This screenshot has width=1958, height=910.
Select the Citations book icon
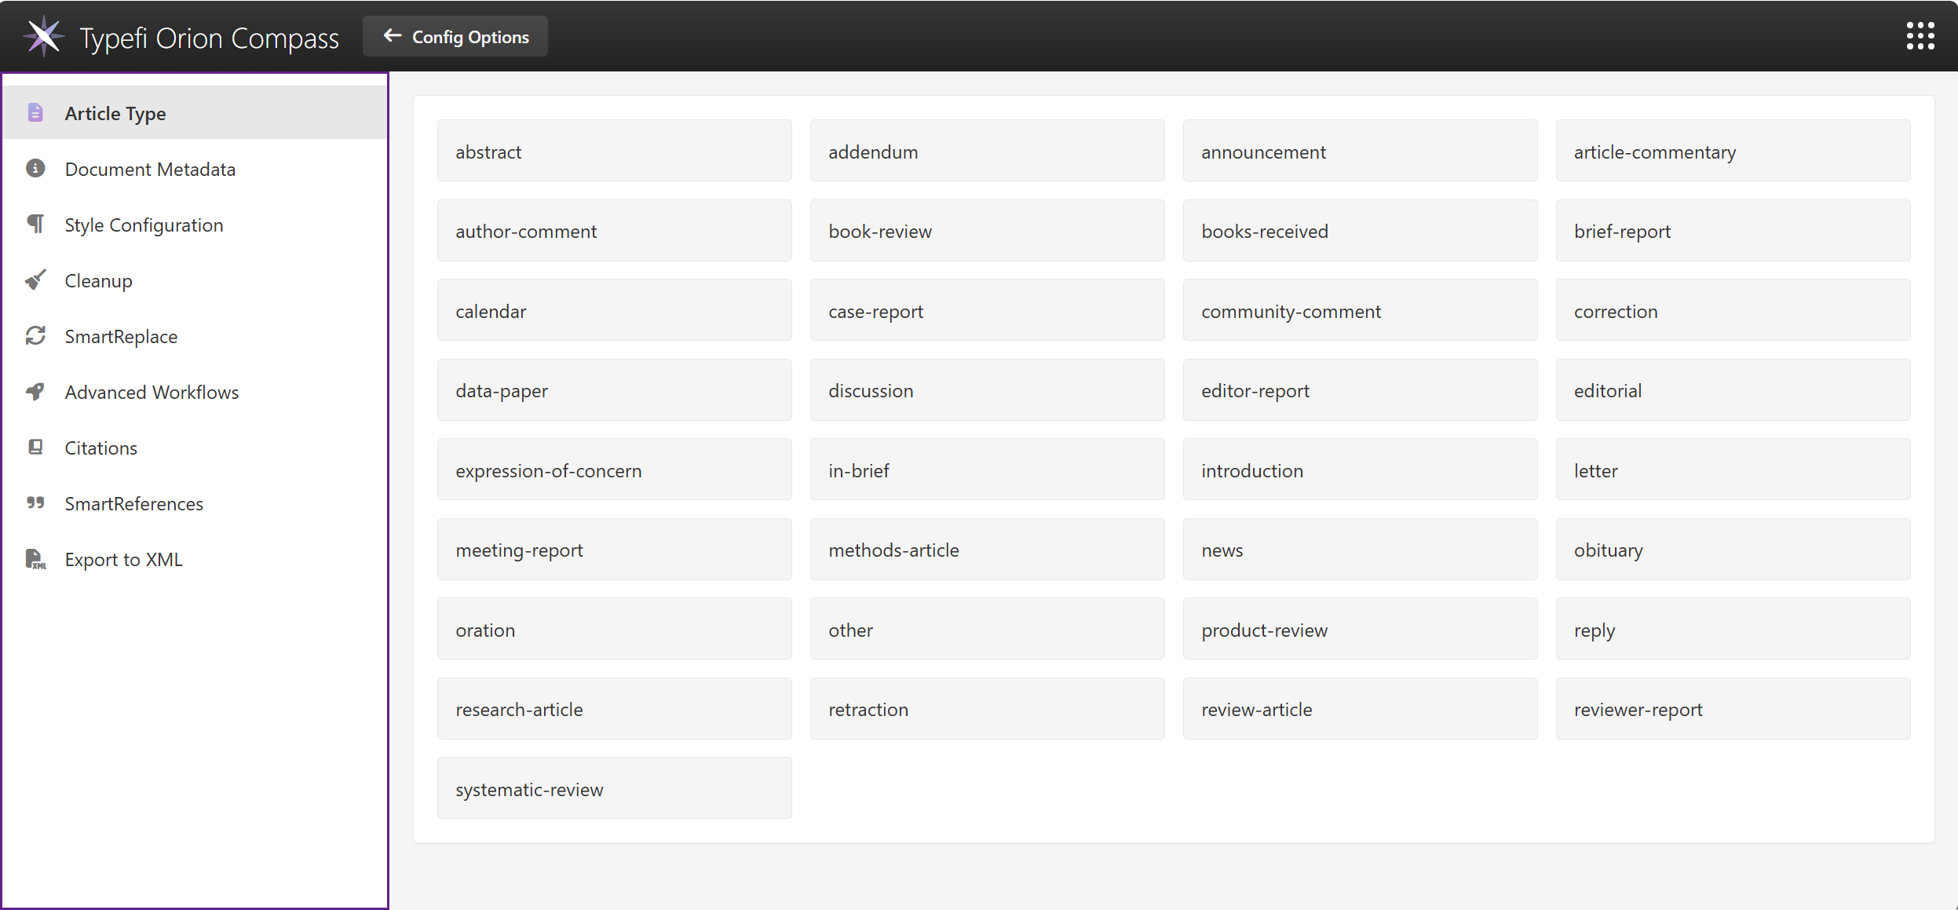coord(35,448)
